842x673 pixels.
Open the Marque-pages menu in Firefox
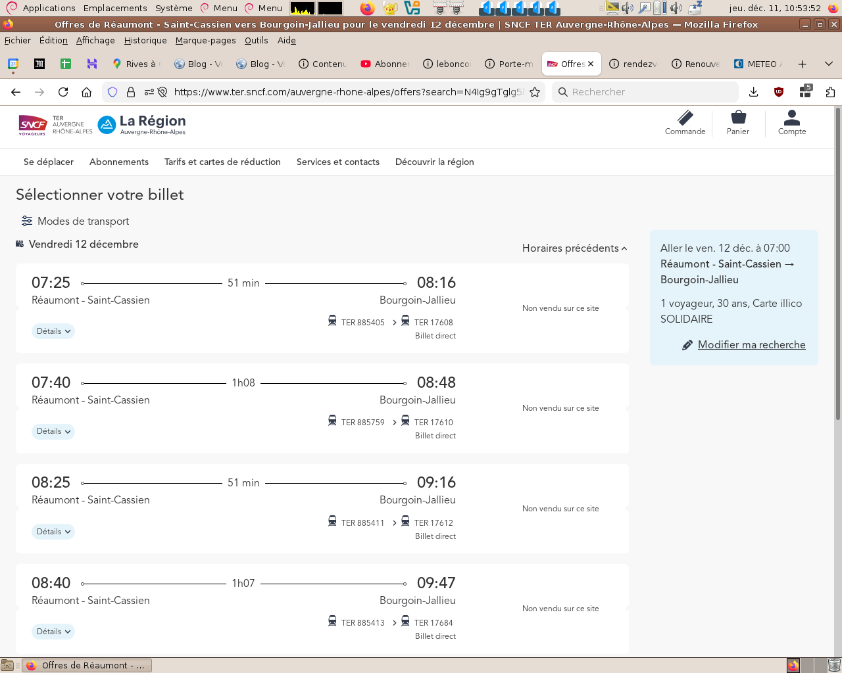205,40
